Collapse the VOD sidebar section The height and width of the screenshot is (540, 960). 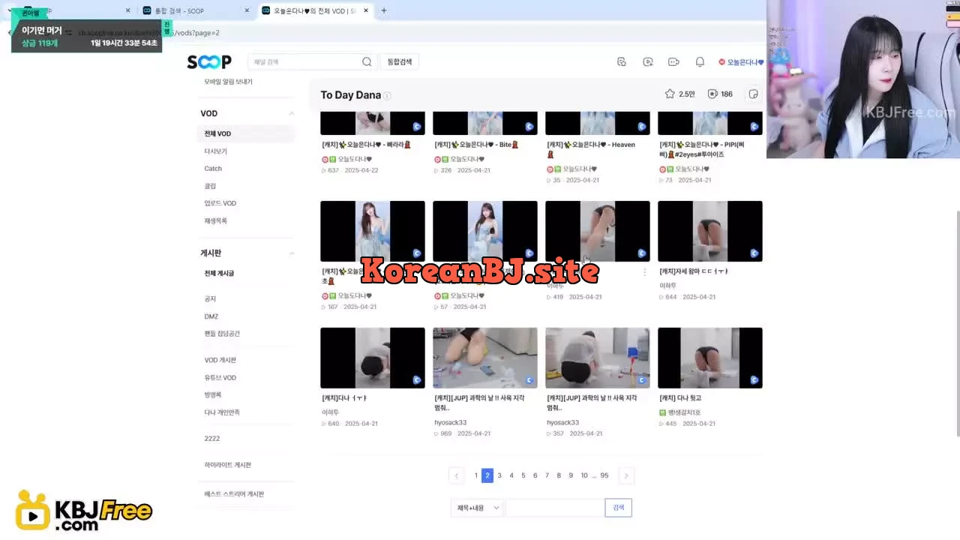pos(292,114)
